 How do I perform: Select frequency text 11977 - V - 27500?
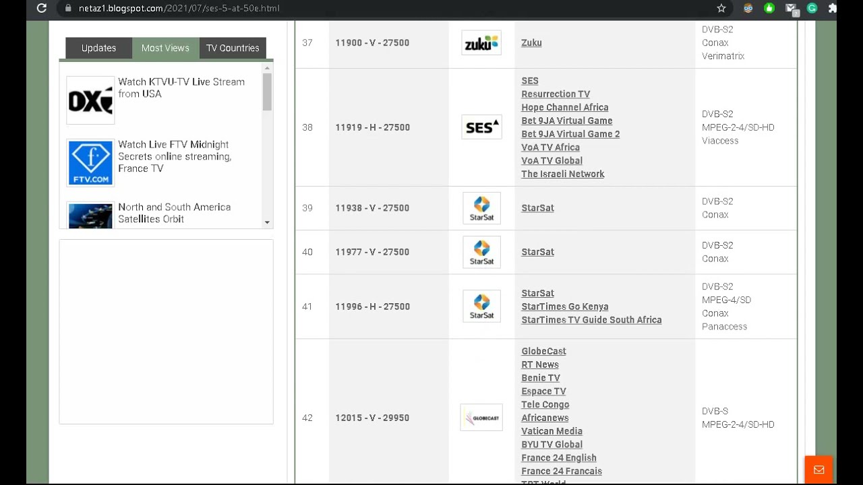372,252
